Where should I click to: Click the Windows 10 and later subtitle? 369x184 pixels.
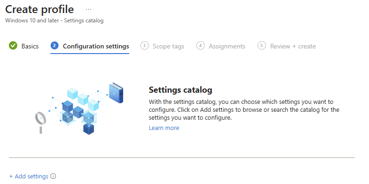[55, 20]
